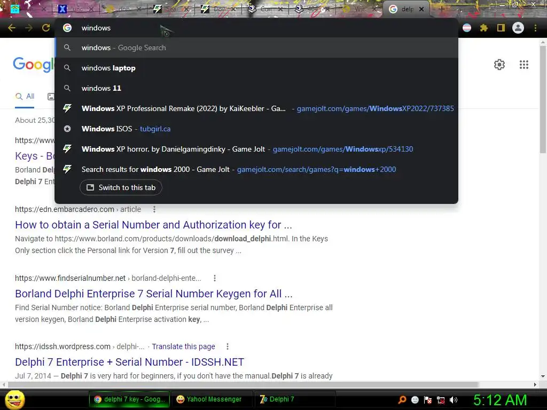
Task: Click the network connection tray icon
Action: 441,400
